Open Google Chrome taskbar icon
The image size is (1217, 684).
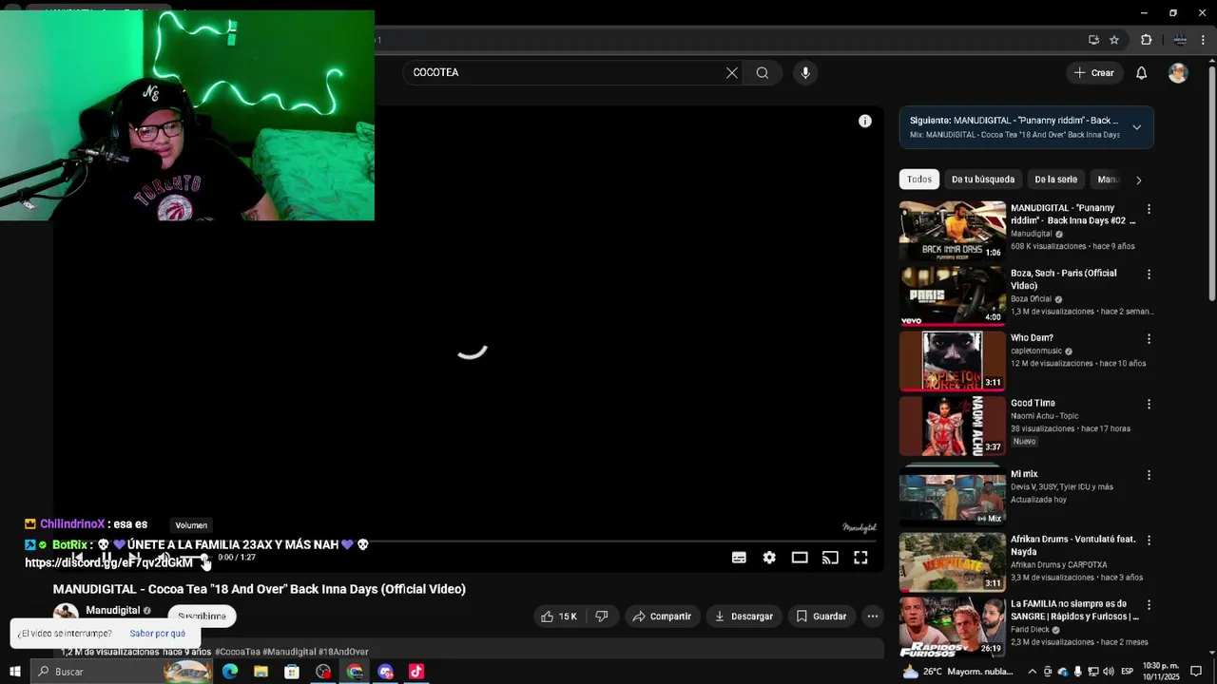tap(355, 672)
